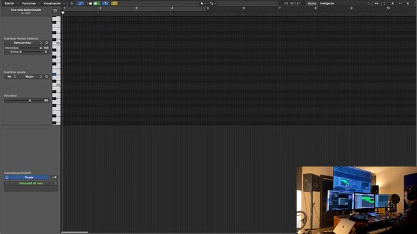The height and width of the screenshot is (234, 417).
Task: Click the 'Una nota seleccionada' info text
Action: pyautogui.click(x=26, y=10)
